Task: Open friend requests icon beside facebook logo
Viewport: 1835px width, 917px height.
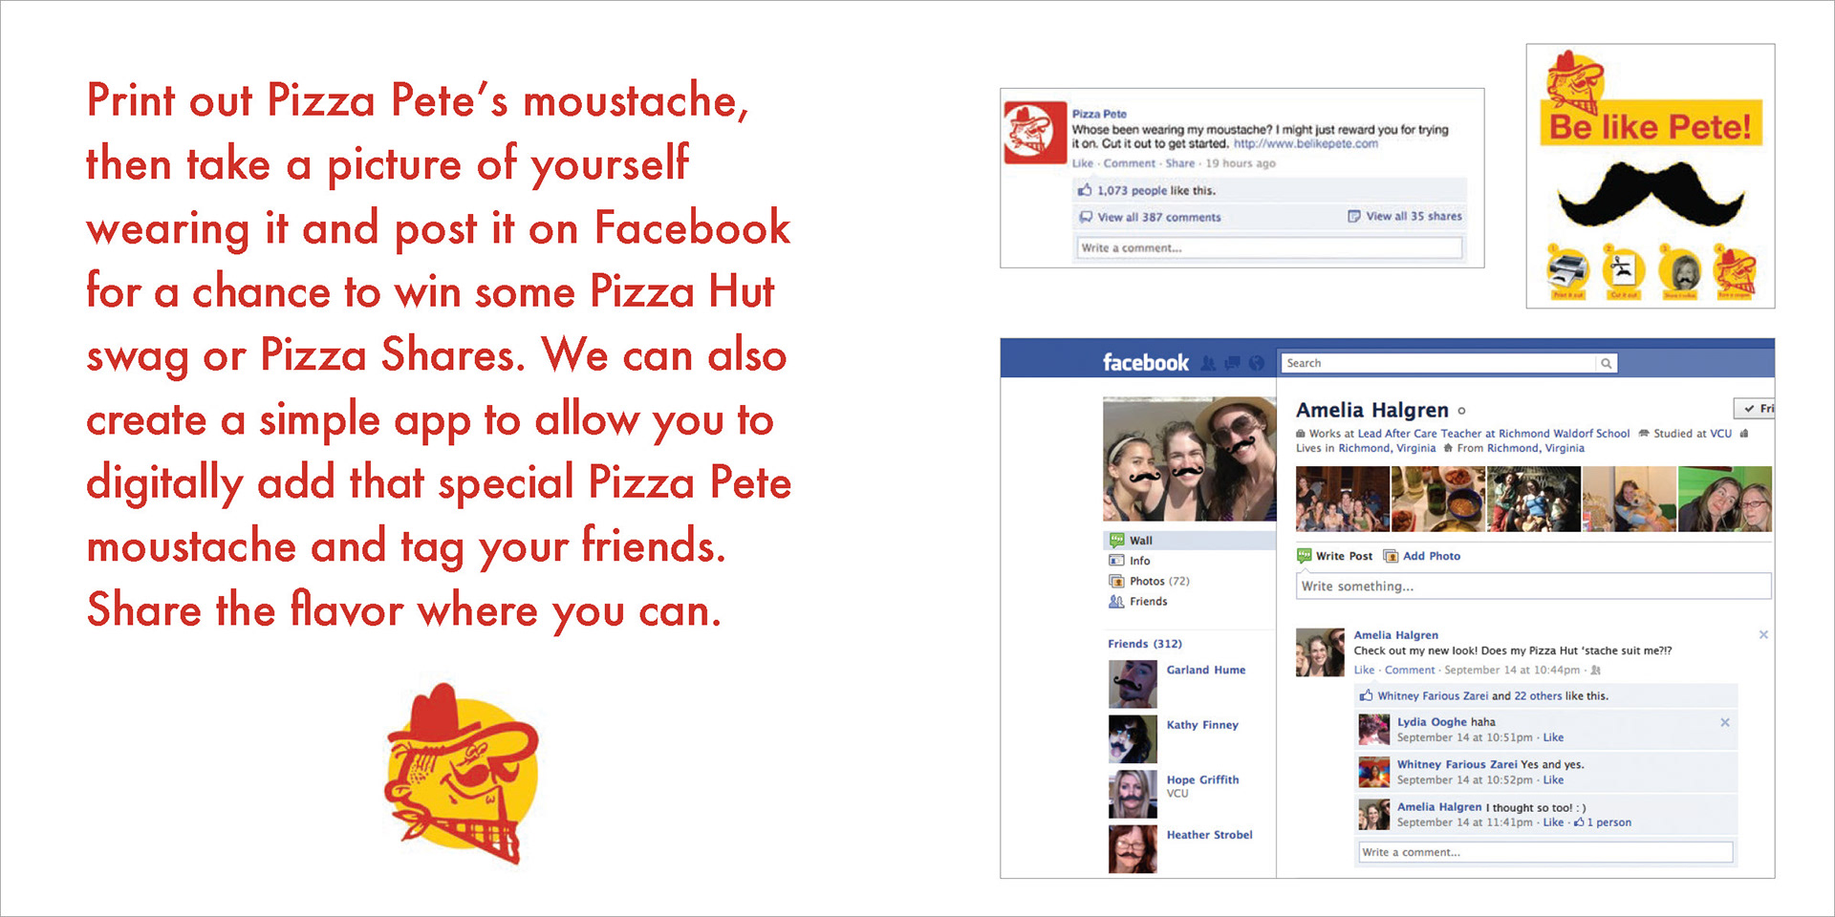Action: click(x=1208, y=363)
